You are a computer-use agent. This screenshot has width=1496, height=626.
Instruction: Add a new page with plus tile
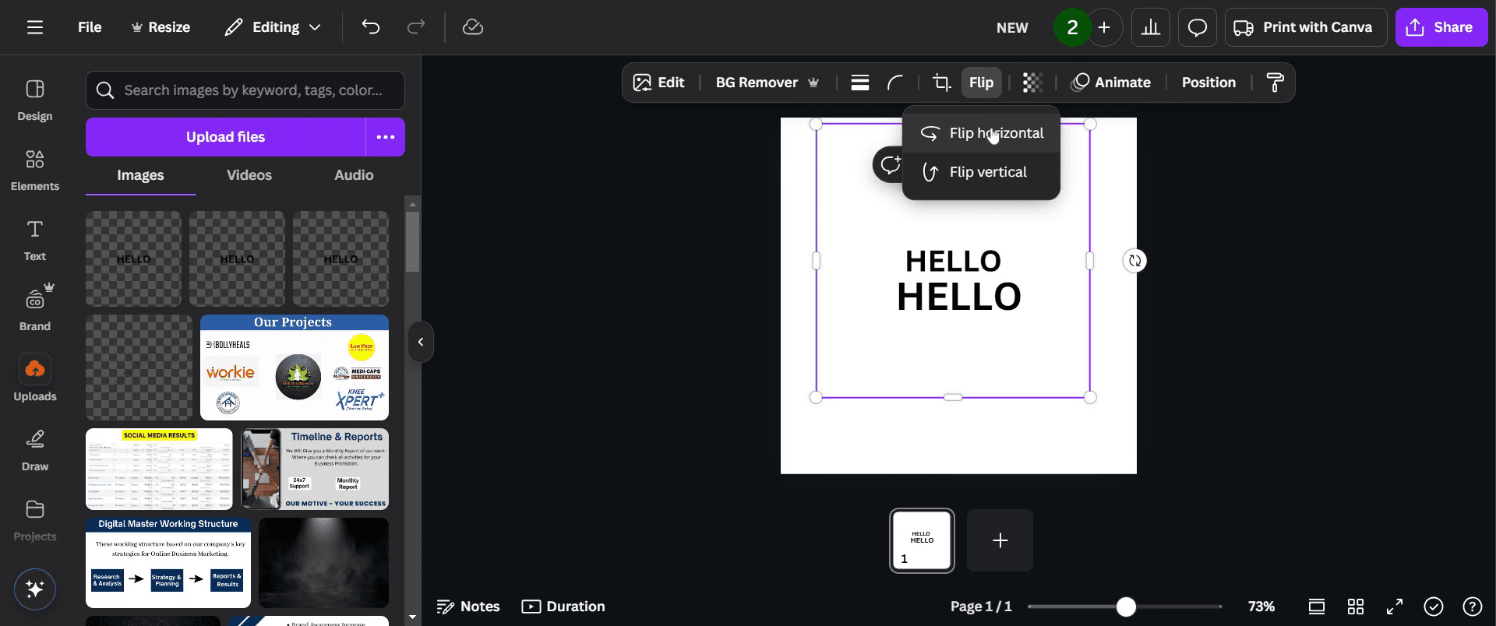(x=1000, y=541)
